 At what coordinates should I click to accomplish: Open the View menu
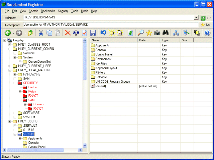23,11
